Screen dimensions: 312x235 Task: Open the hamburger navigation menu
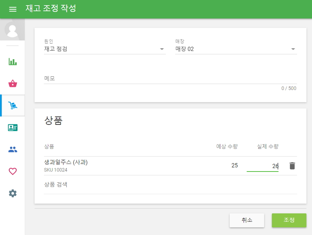pyautogui.click(x=12, y=9)
